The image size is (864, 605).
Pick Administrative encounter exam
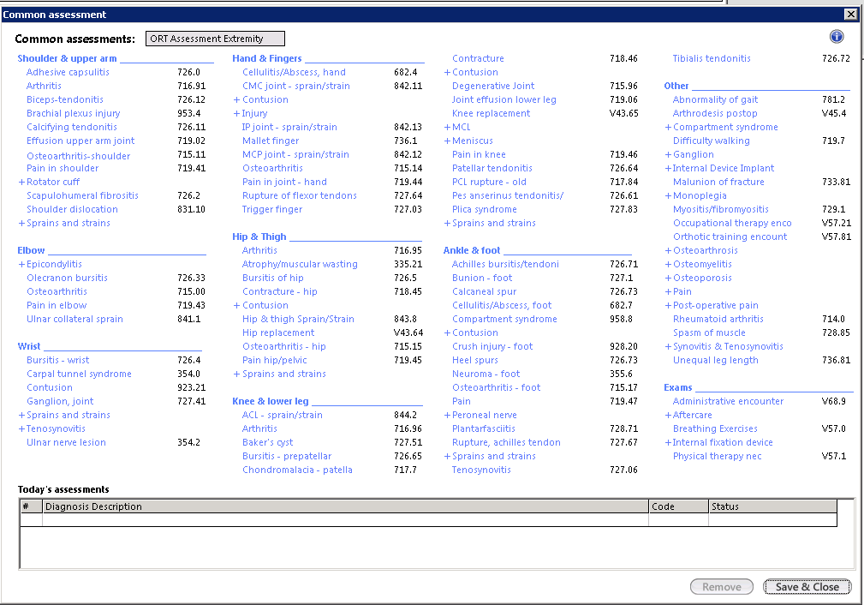(728, 401)
